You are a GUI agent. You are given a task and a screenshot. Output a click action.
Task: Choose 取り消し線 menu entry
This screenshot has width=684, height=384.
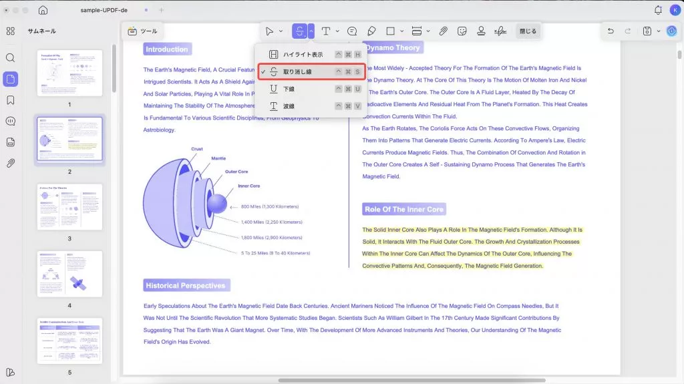tap(311, 71)
